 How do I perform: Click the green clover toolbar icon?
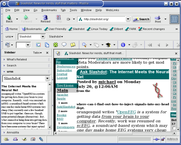tap(56, 45)
